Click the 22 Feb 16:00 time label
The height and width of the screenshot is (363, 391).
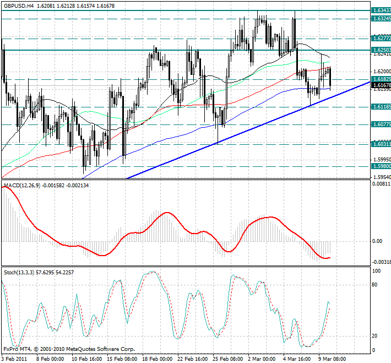tap(193, 359)
